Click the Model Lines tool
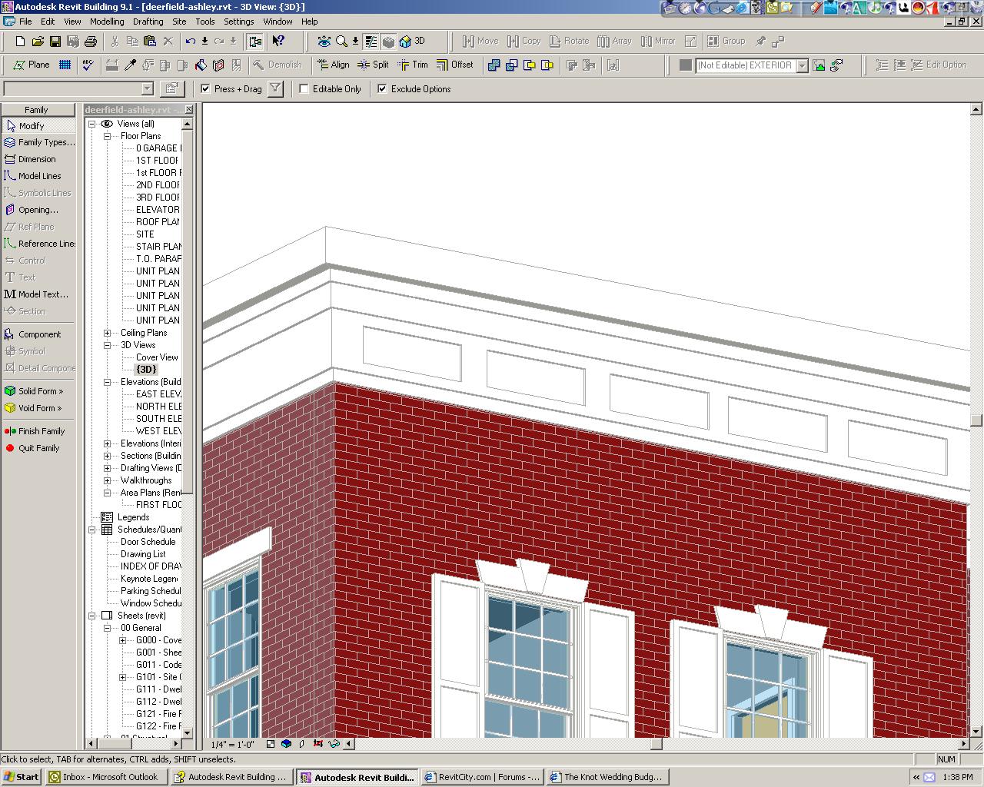The width and height of the screenshot is (984, 787). pyautogui.click(x=39, y=176)
